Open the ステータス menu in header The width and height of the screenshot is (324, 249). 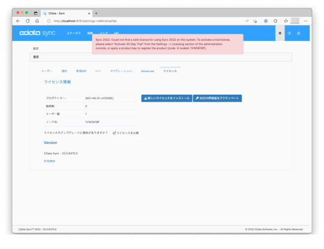74,33
